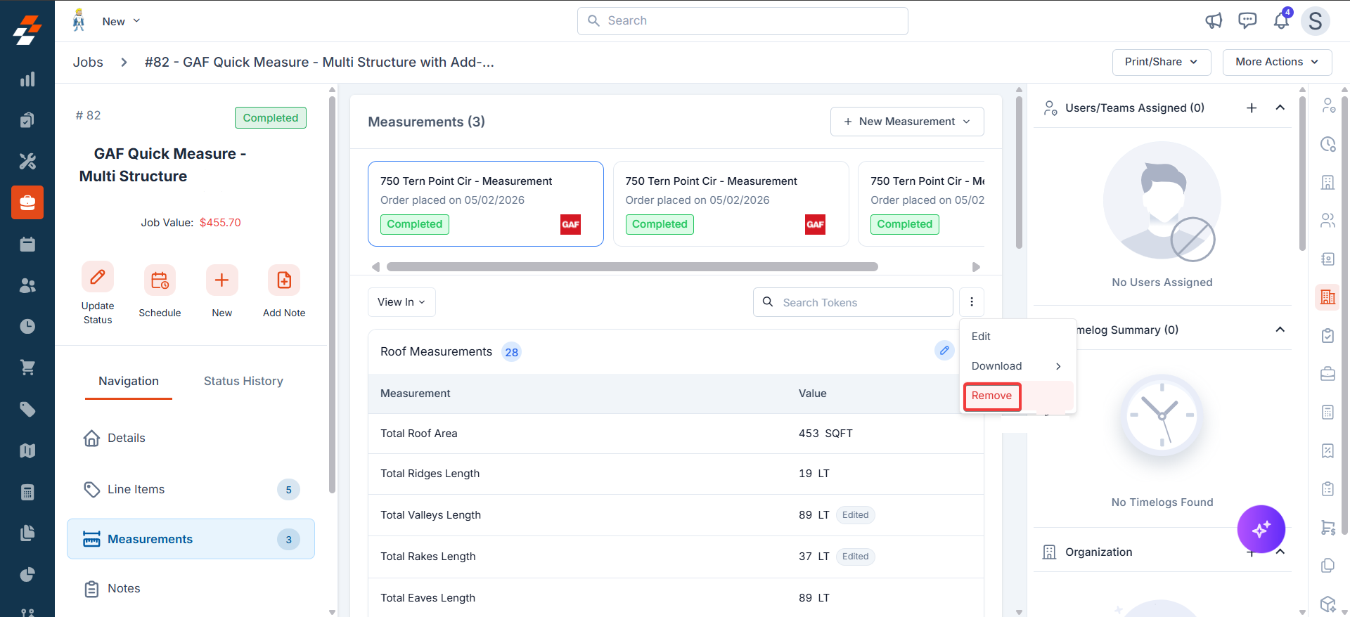Open the More Actions dropdown
1350x617 pixels.
click(x=1277, y=62)
